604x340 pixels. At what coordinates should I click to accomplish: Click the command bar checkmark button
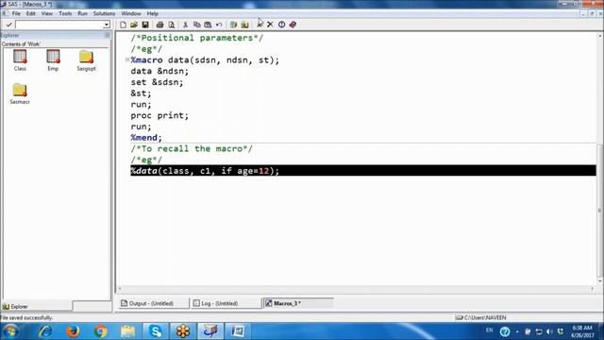click(8, 25)
